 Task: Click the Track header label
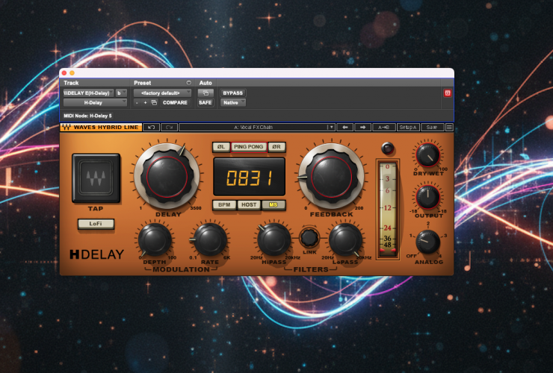tap(71, 83)
